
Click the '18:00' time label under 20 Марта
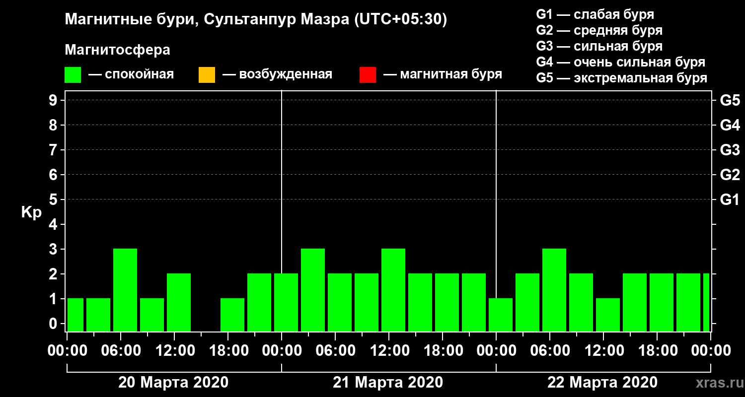(x=228, y=351)
